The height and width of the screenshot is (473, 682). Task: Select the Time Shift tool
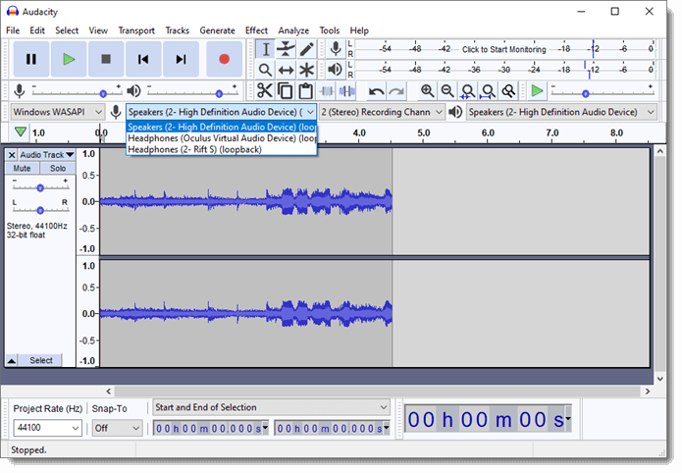click(x=286, y=70)
